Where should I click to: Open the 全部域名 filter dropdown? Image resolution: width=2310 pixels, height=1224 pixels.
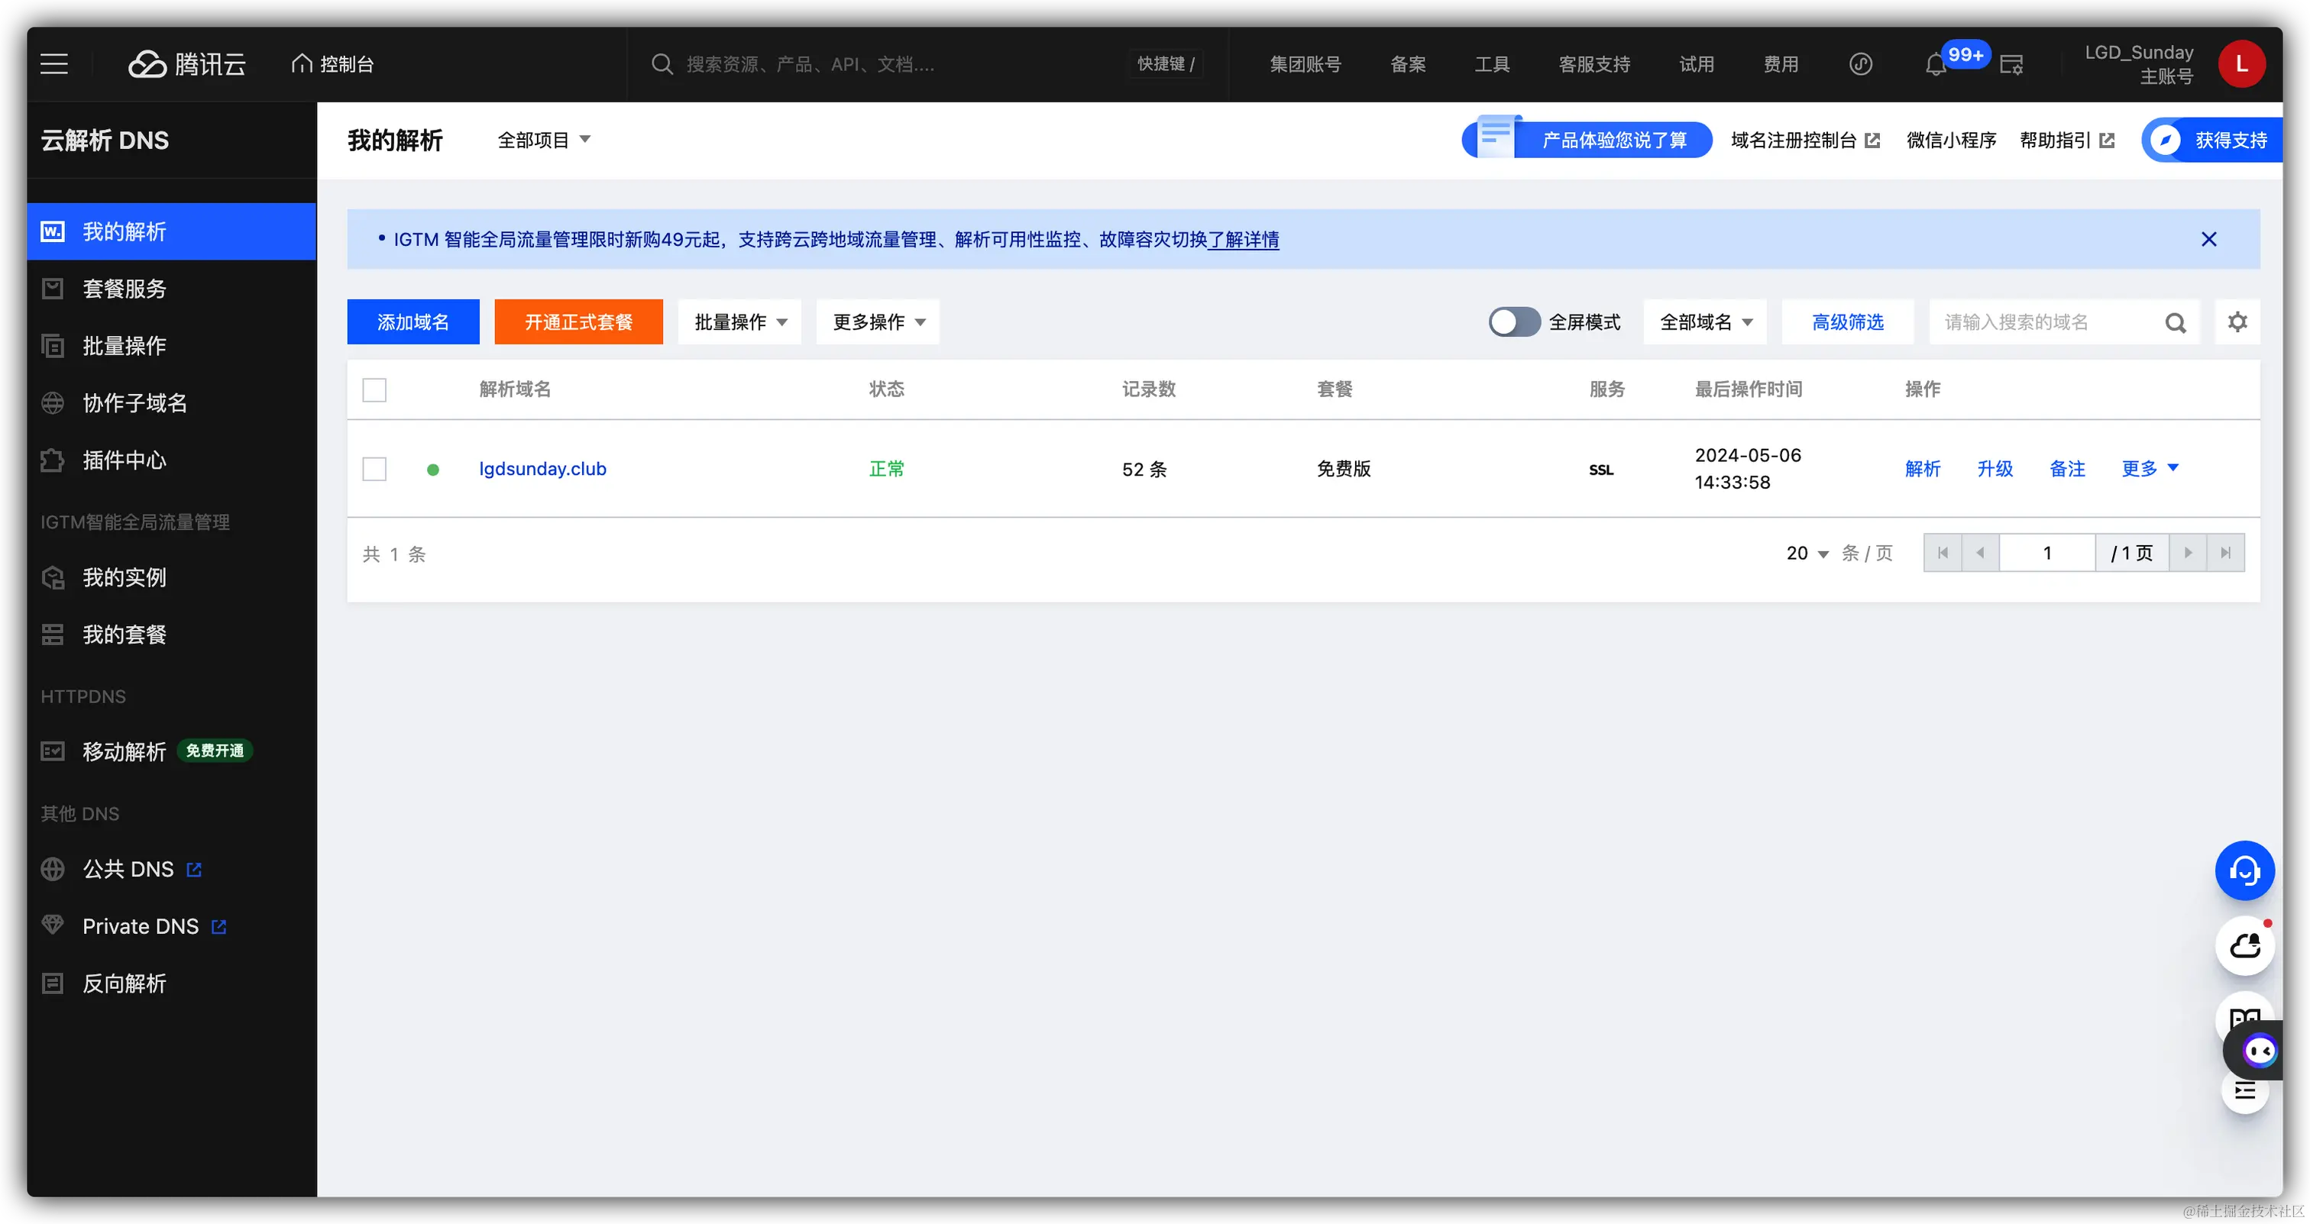(x=1705, y=321)
